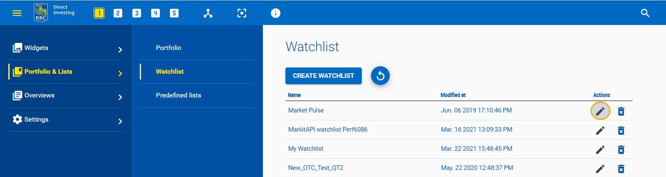
Task: Expand the Portfolio & Lists chevron
Action: 120,73
